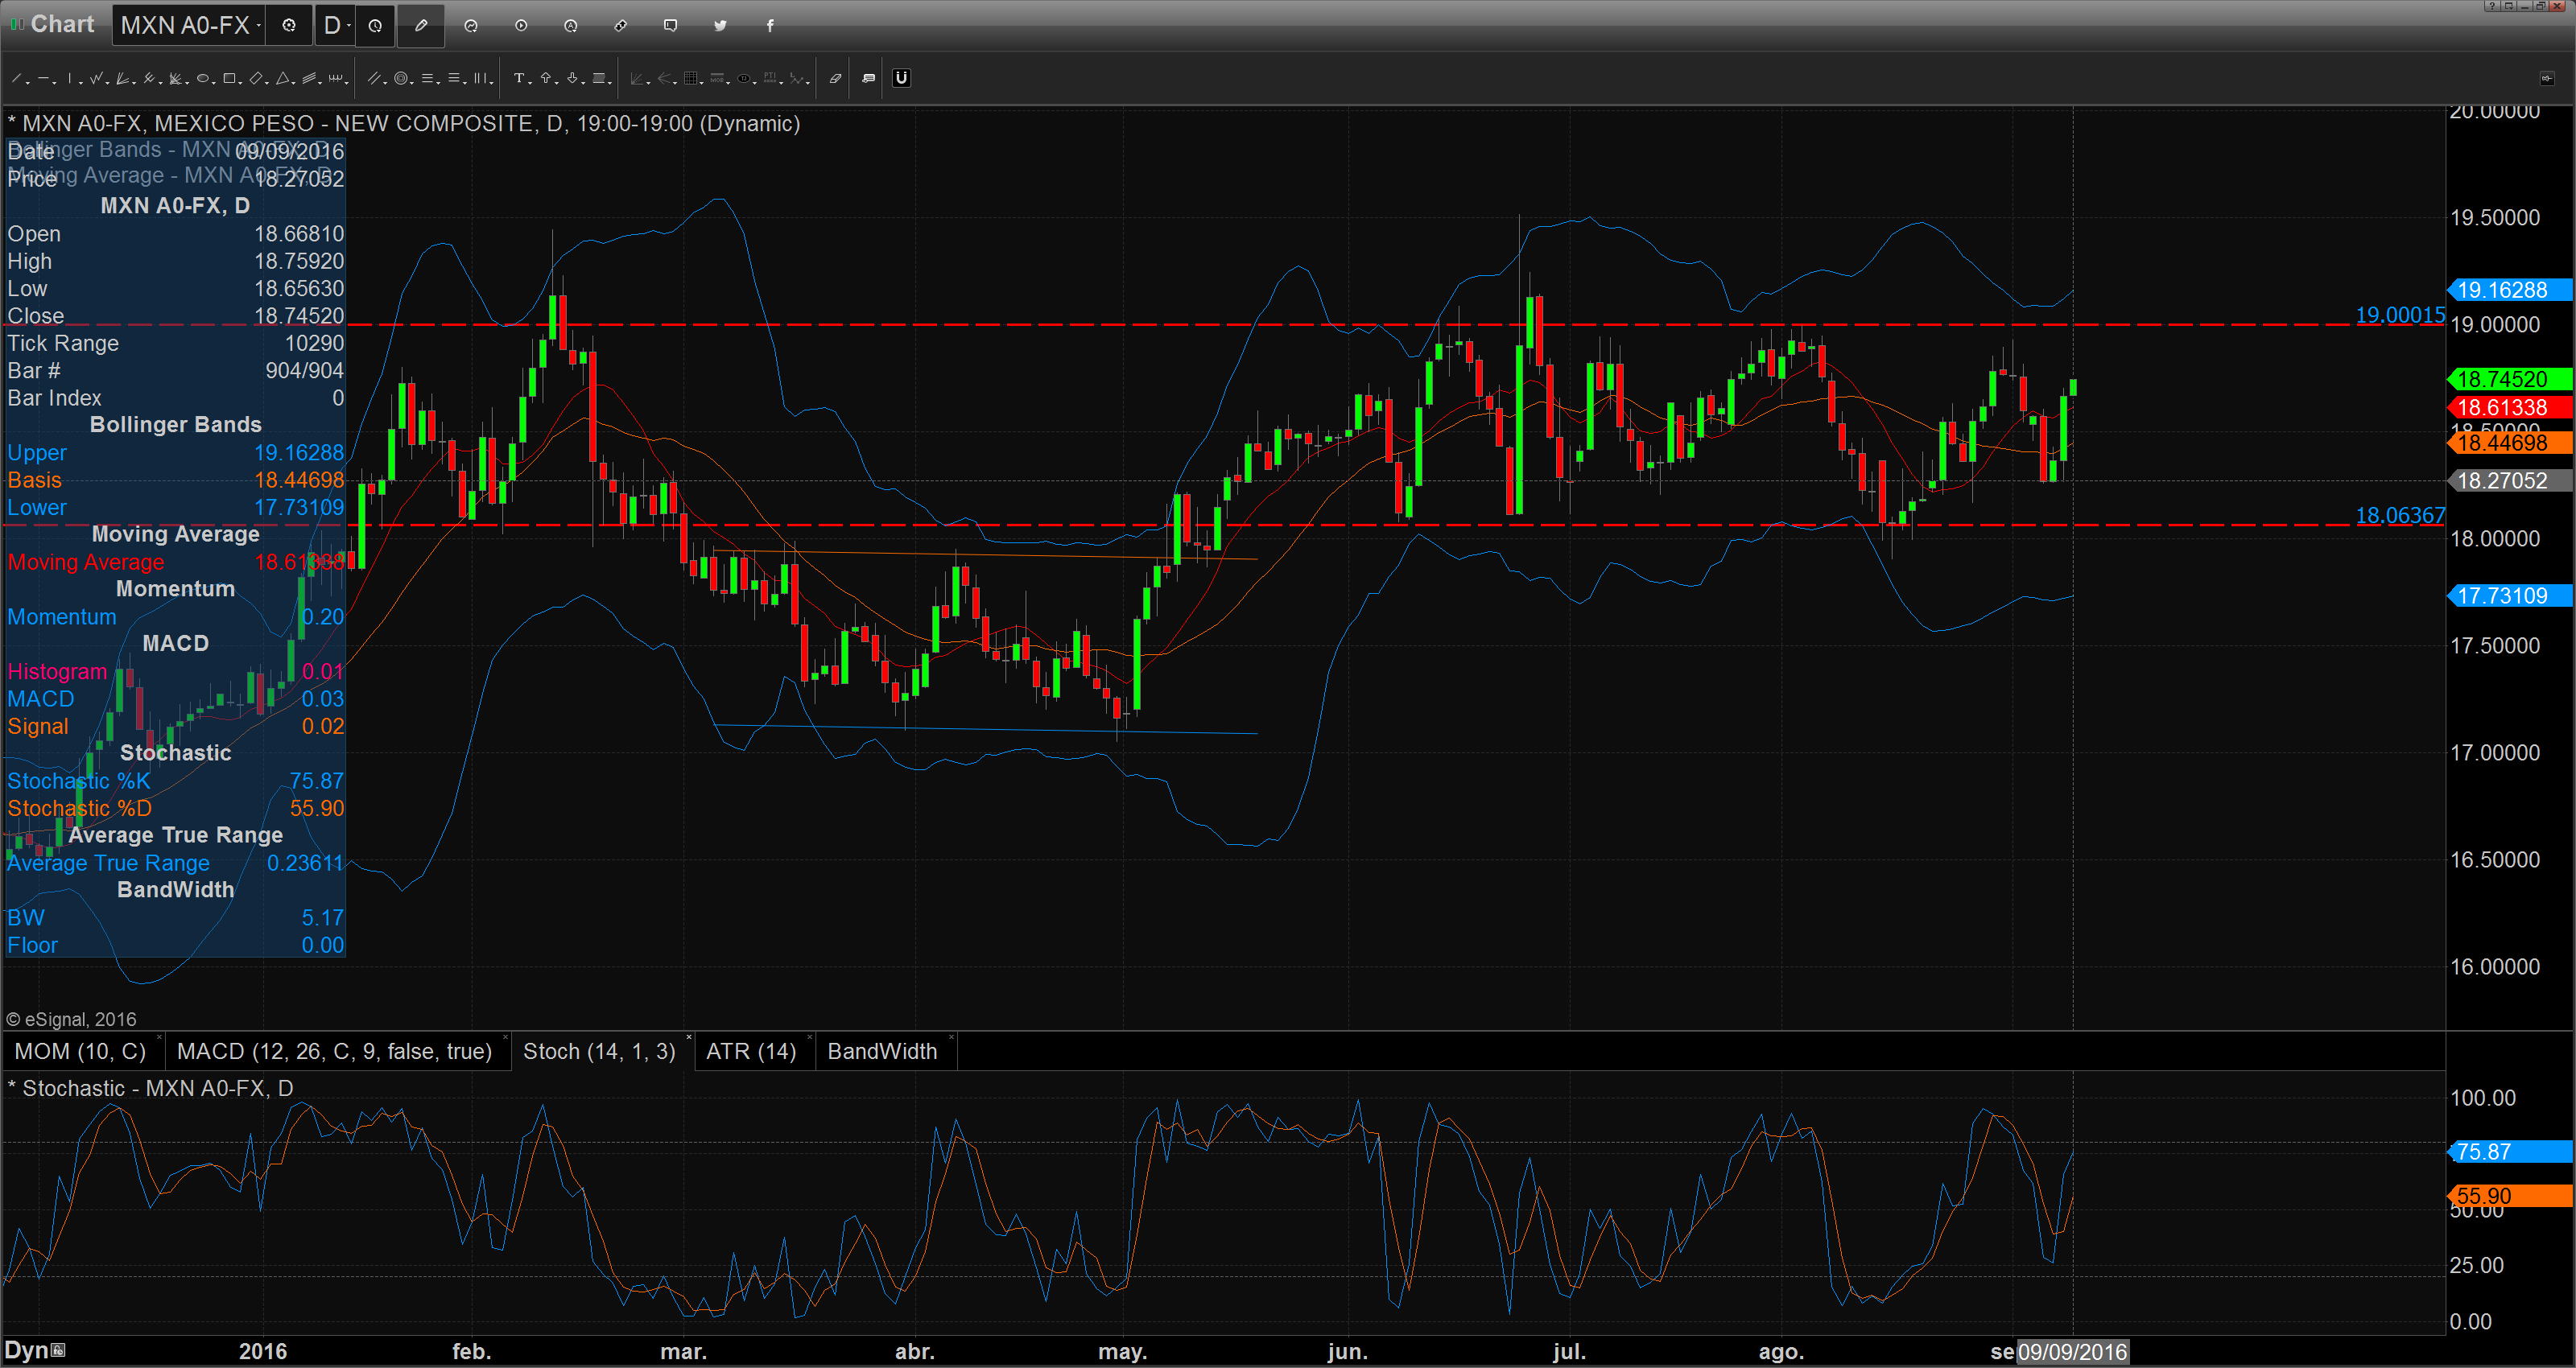
Task: Select the up arrow marker tool
Action: pyautogui.click(x=546, y=78)
